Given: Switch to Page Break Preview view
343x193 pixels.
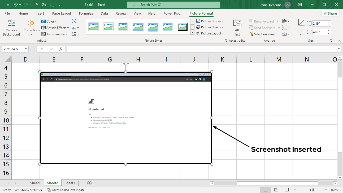Looking at the screenshot, I should (x=287, y=190).
